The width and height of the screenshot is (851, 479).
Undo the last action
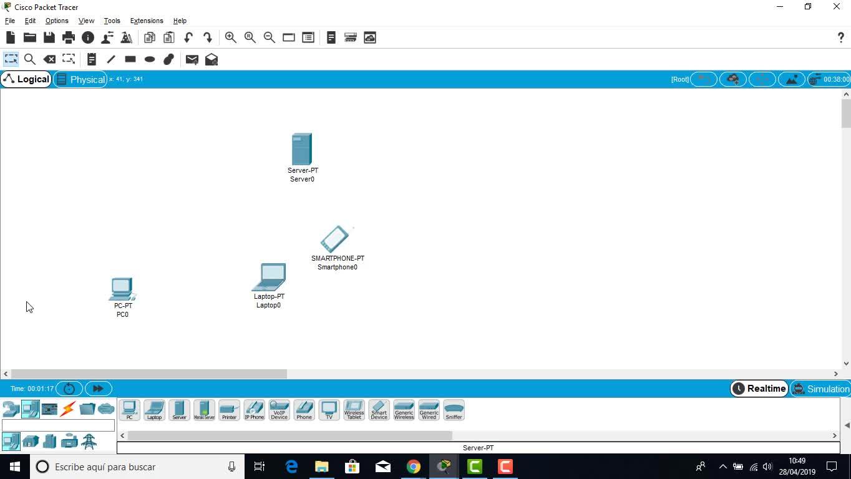(188, 37)
